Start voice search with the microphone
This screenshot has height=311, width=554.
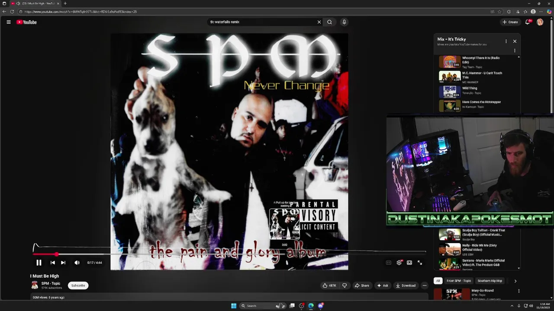(x=344, y=22)
